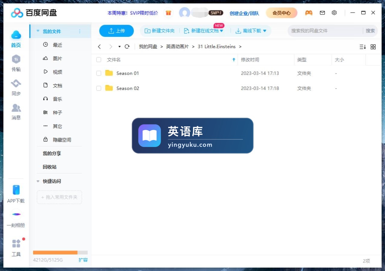Open the 消息 messages section
The width and height of the screenshot is (385, 271).
16,107
